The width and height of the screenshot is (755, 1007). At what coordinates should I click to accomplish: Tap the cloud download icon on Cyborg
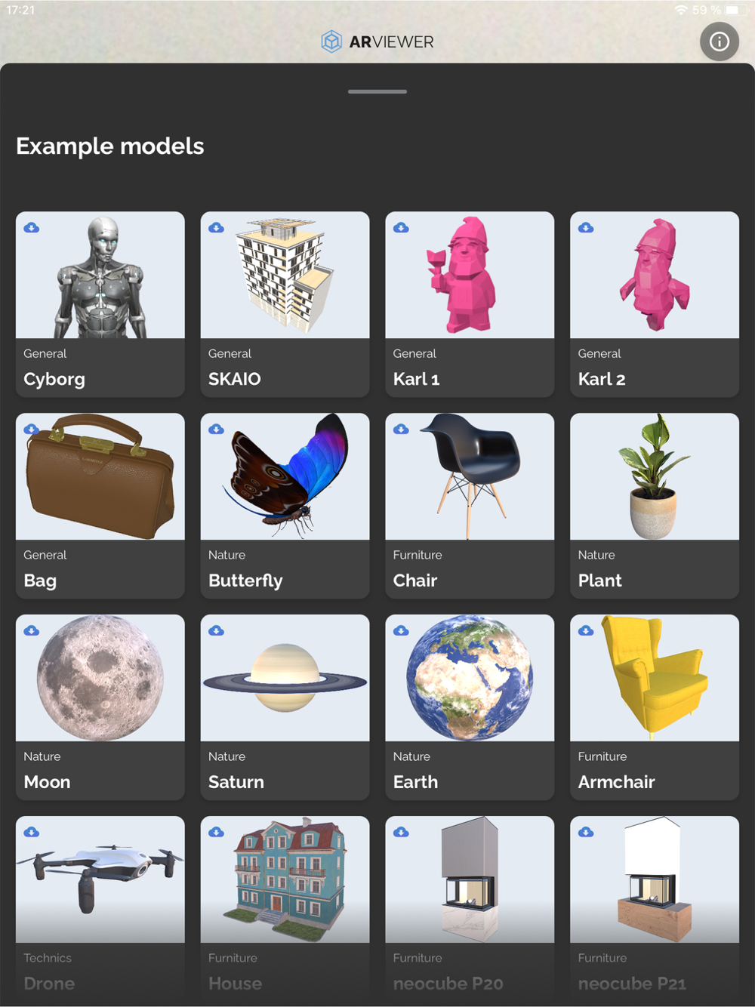point(32,227)
